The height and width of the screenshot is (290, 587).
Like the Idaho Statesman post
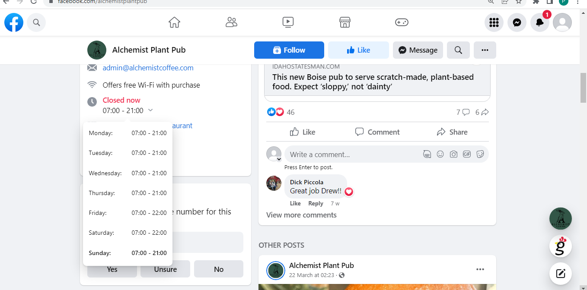click(x=303, y=132)
